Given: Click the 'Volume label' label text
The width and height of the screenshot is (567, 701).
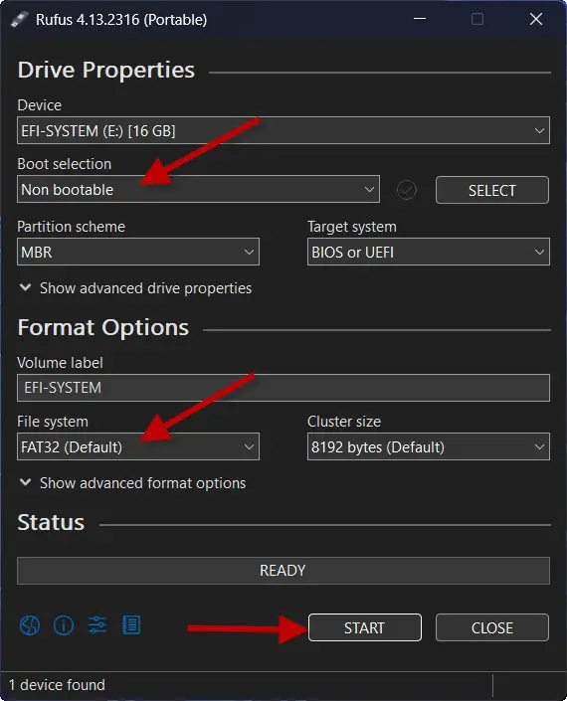Looking at the screenshot, I should tap(60, 363).
